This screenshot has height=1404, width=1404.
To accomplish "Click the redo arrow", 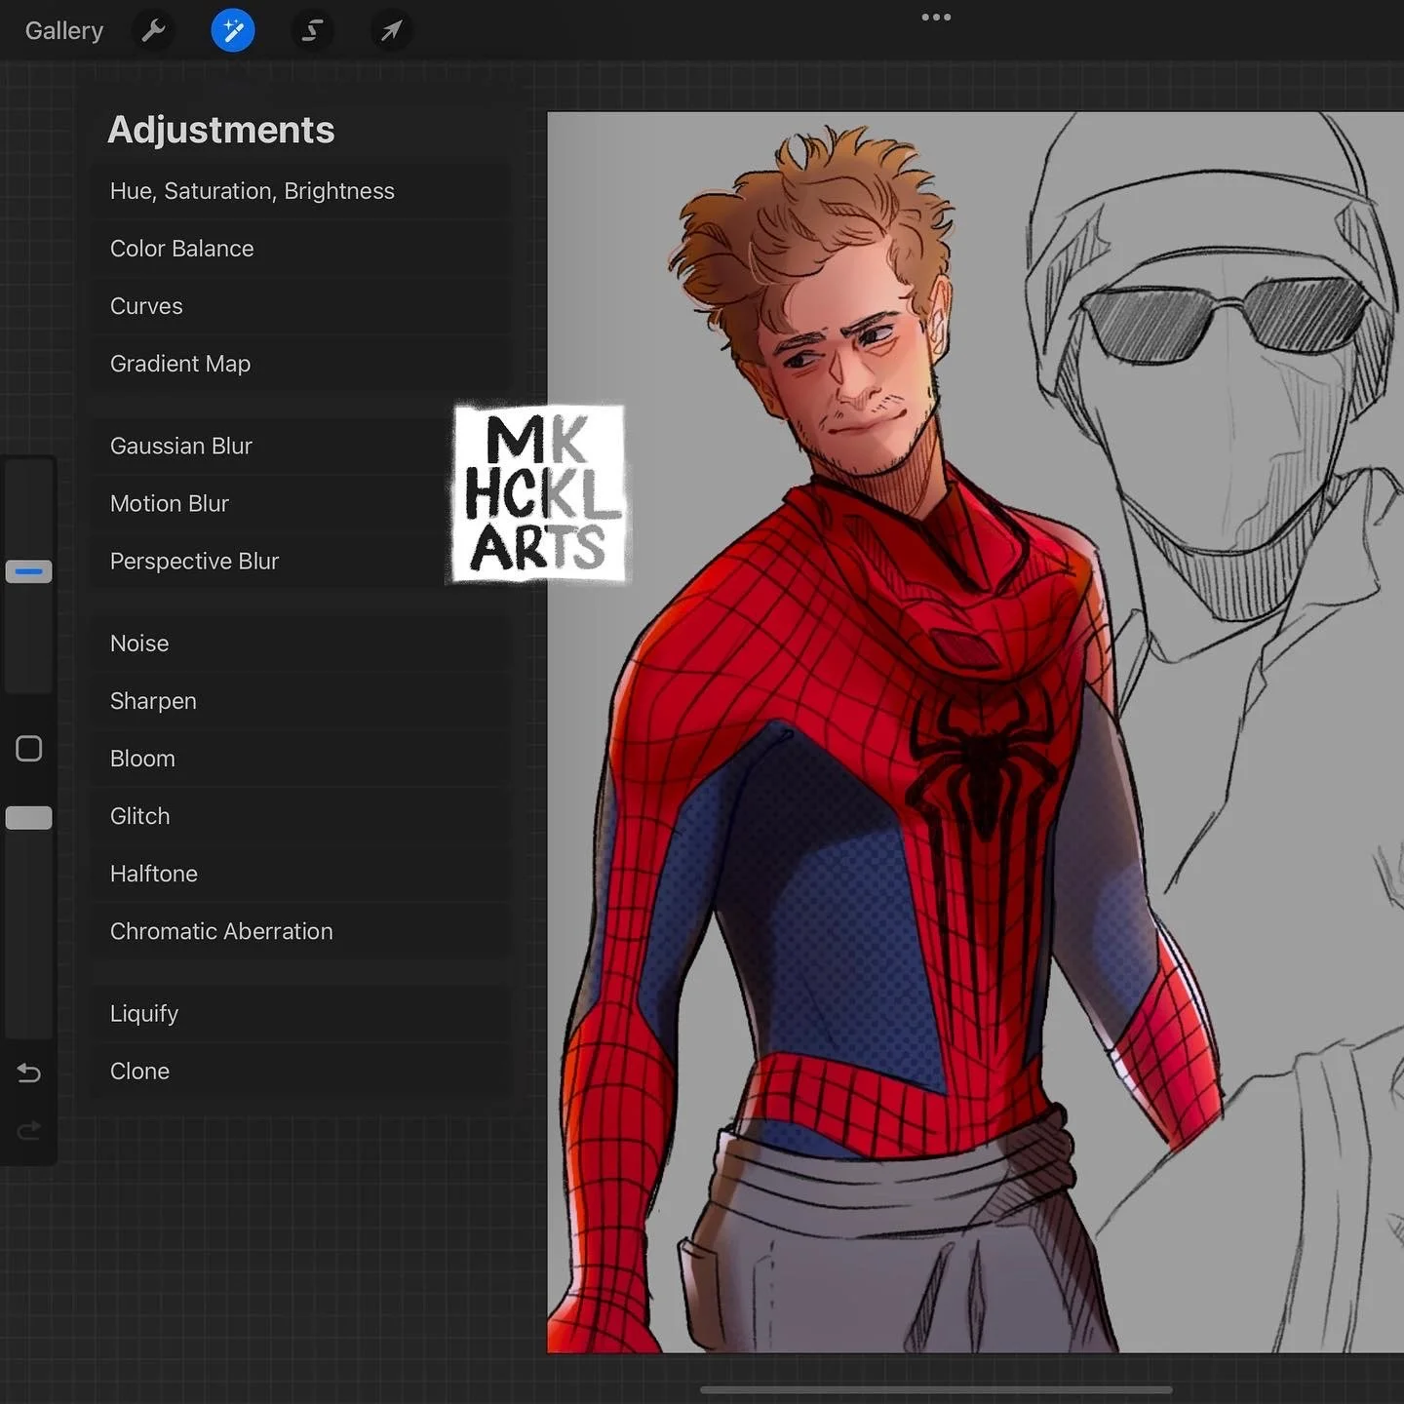I will [x=29, y=1131].
